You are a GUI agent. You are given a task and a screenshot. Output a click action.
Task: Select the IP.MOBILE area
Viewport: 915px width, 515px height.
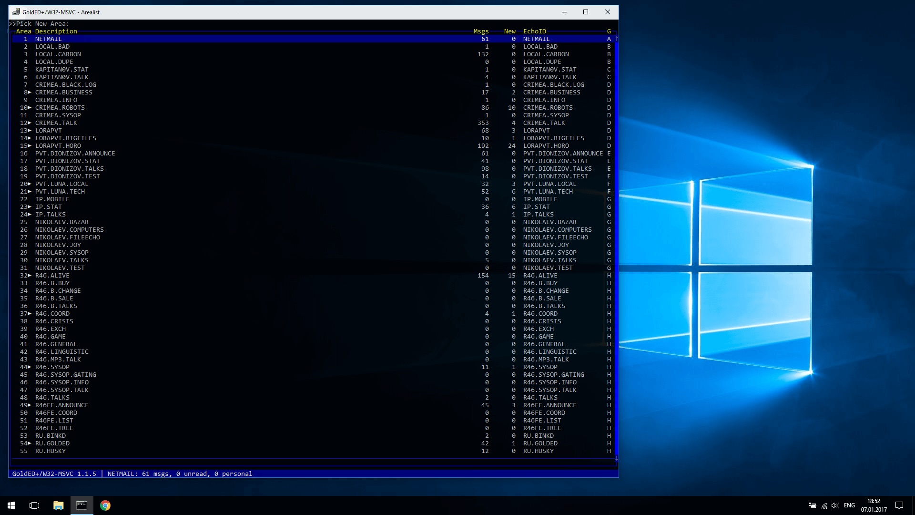(313, 199)
